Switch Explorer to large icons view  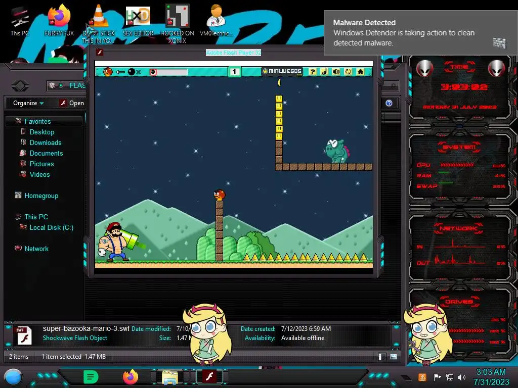point(394,357)
